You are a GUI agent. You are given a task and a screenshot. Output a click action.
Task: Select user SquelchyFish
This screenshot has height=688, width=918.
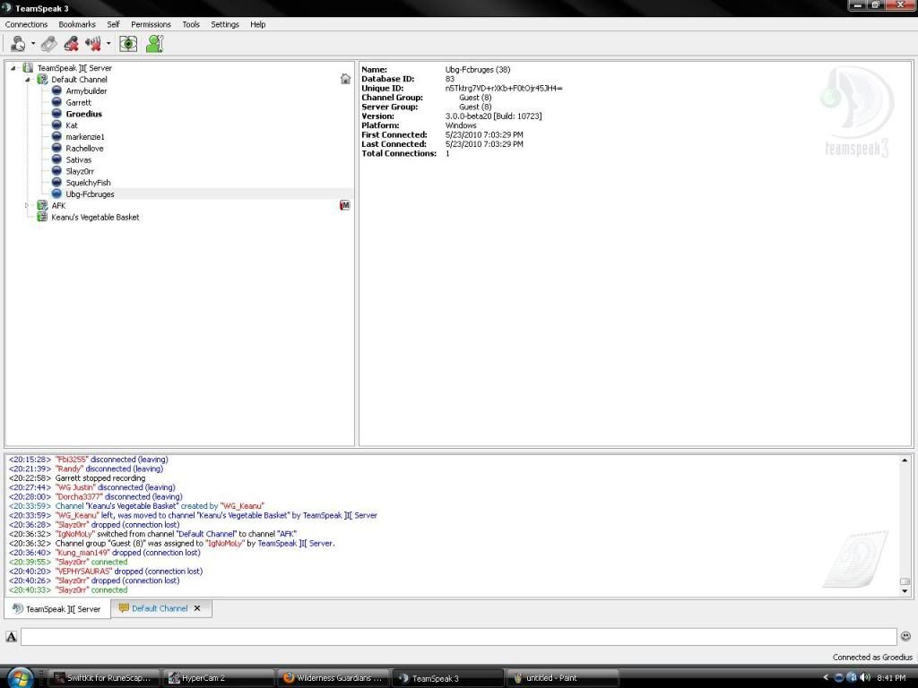pos(88,183)
